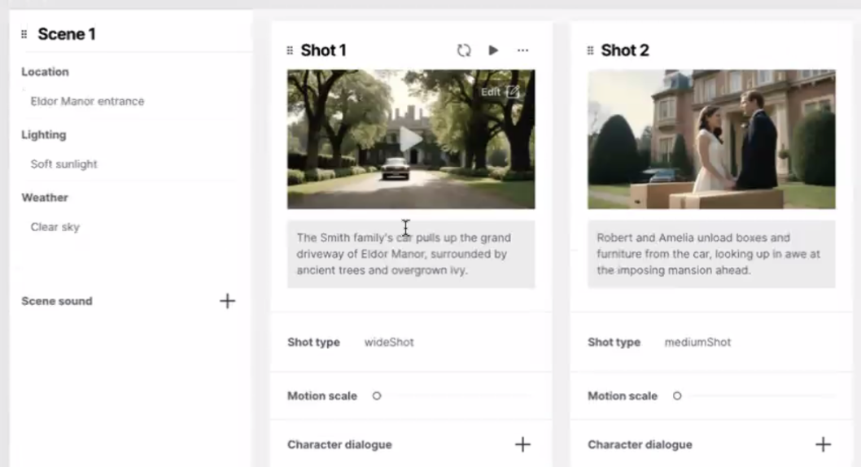
Task: Edit the Lighting field Soft sunlight
Action: 63,164
